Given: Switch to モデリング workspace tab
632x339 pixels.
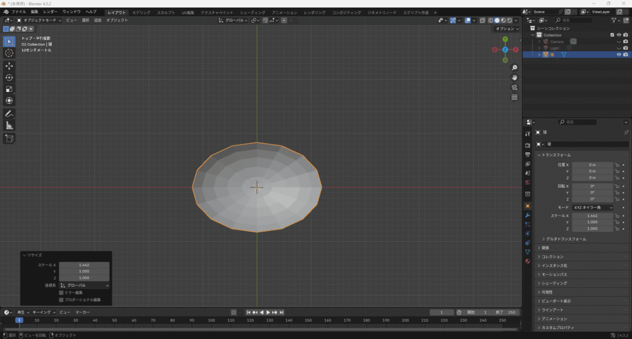Looking at the screenshot, I should pyautogui.click(x=141, y=12).
